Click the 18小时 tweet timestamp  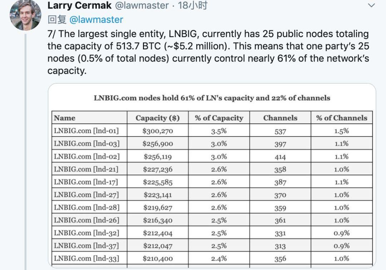point(193,5)
